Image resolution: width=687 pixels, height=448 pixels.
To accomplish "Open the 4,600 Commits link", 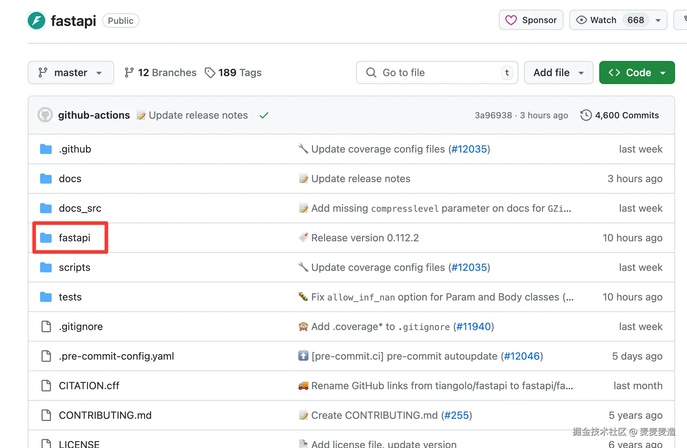I will 627,115.
